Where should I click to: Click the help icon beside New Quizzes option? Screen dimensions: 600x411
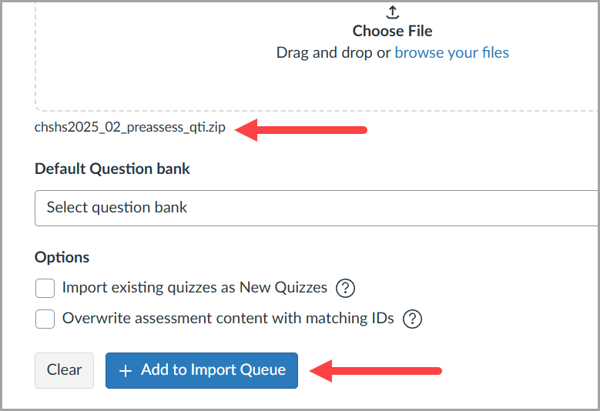(346, 289)
